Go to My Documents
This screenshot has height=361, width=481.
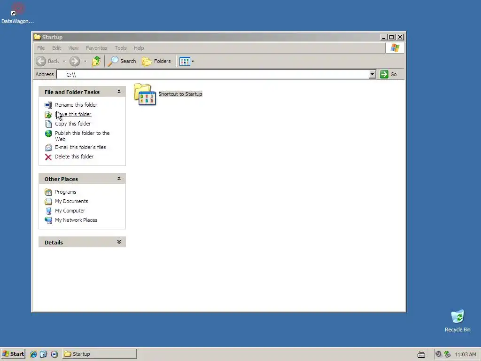(x=71, y=201)
